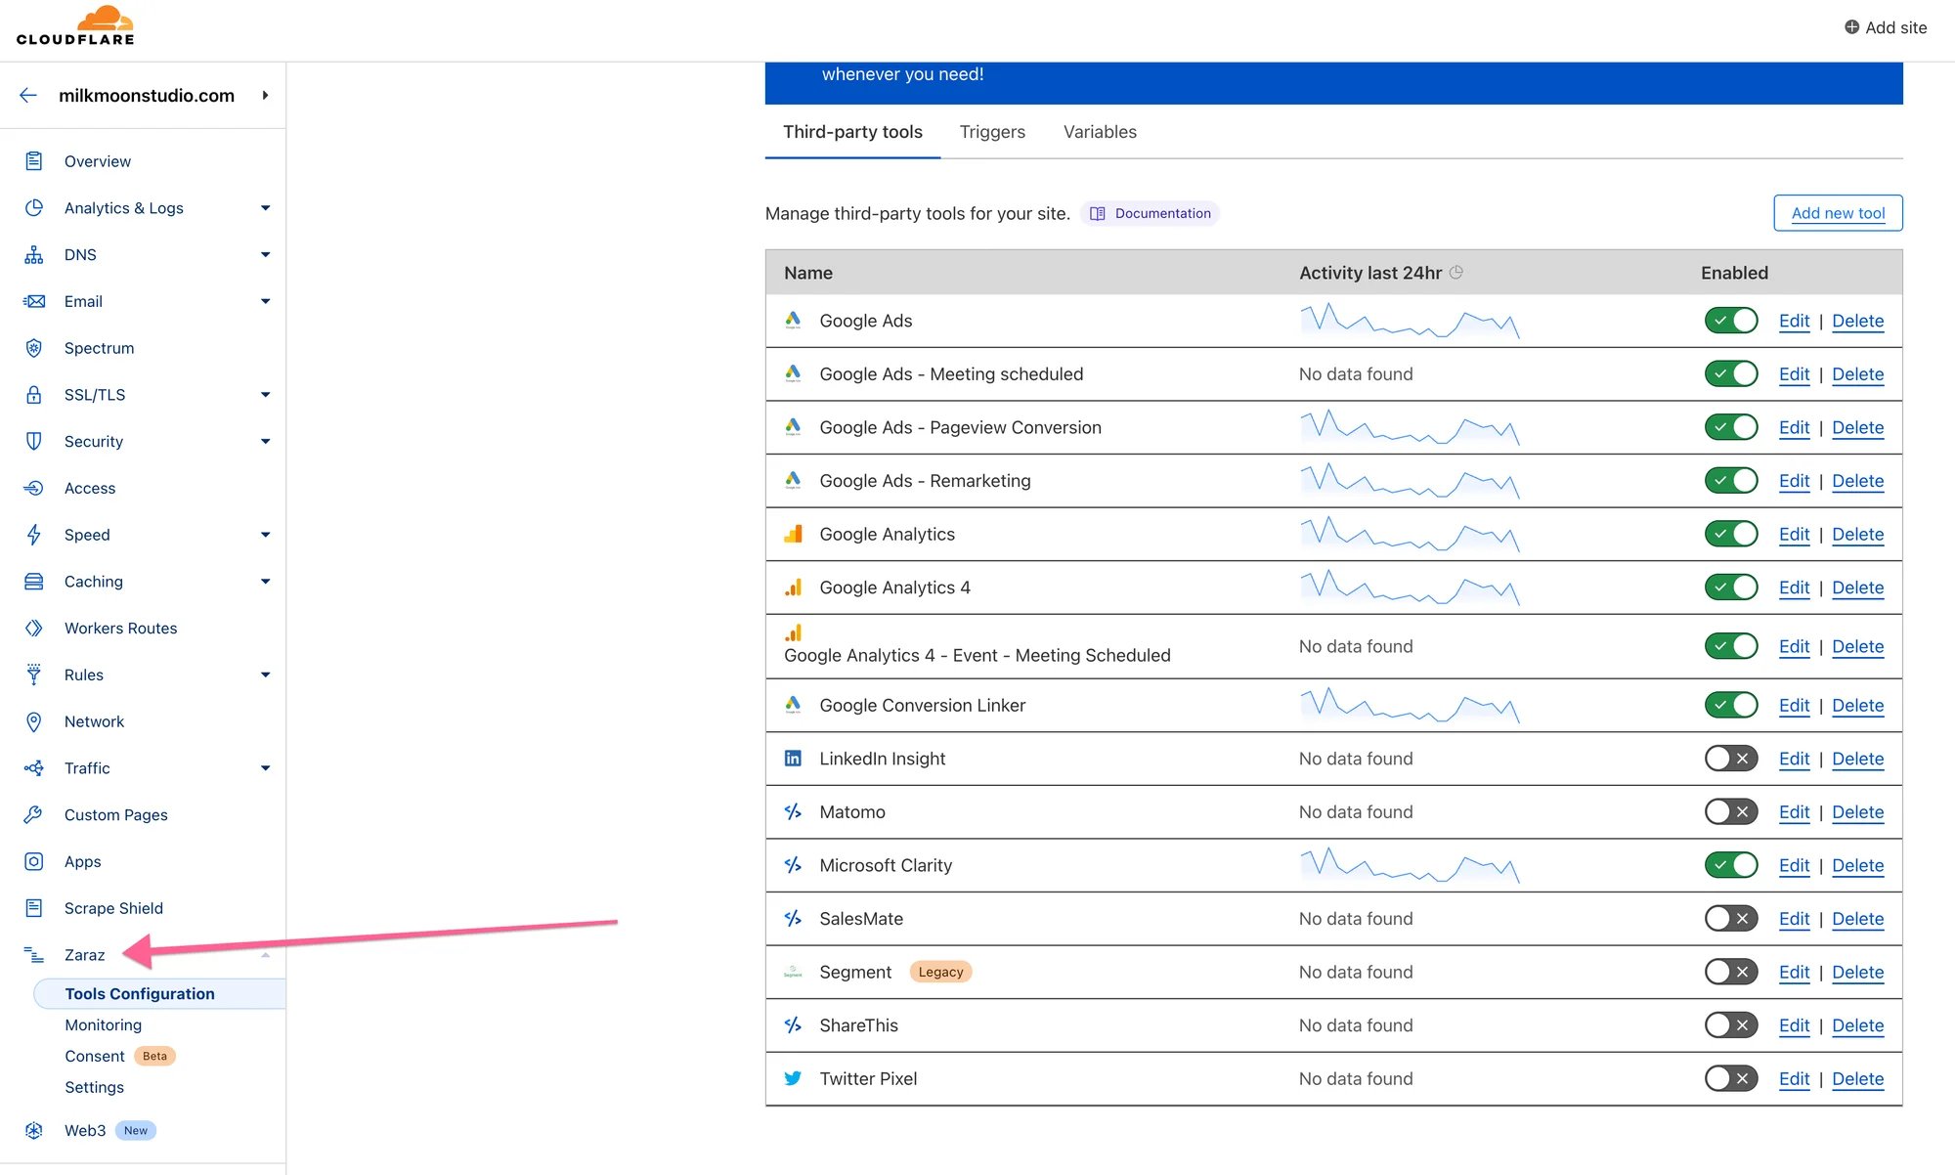This screenshot has width=1955, height=1175.
Task: Click the Zaraz sidebar icon
Action: tap(33, 955)
